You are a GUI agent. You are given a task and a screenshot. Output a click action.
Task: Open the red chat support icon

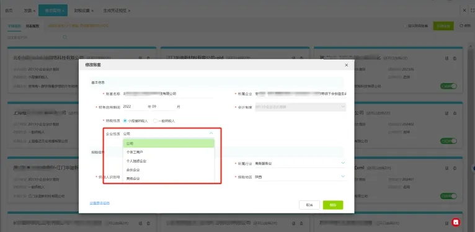click(456, 222)
